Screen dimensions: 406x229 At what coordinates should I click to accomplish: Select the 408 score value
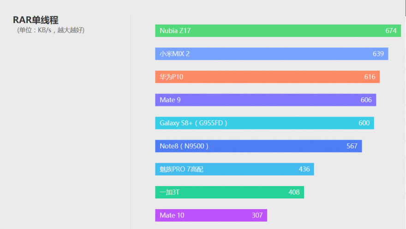(294, 192)
